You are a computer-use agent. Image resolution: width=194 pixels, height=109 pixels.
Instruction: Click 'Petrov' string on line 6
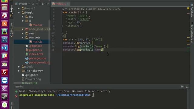pyautogui.click(x=84, y=19)
